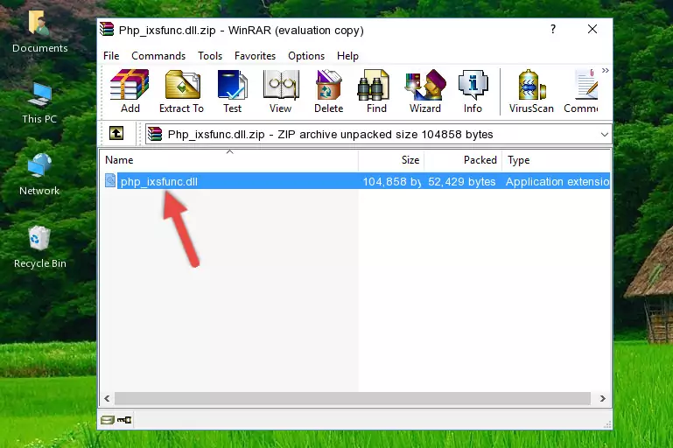
Task: Open the Tools menu
Action: click(210, 56)
